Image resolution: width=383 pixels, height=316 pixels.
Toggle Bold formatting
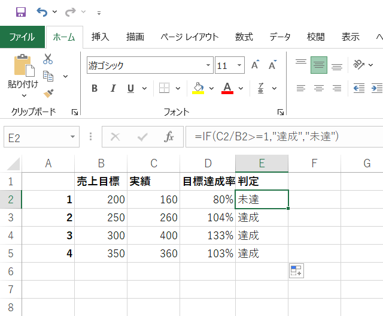(95, 88)
